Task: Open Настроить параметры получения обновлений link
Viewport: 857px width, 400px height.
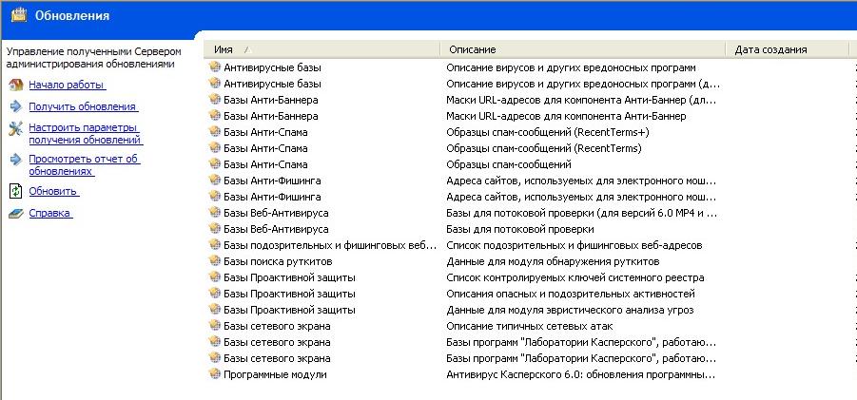Action: click(x=84, y=134)
